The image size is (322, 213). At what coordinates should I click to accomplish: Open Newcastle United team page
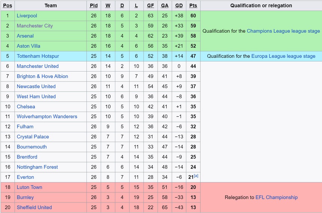[x=36, y=86]
